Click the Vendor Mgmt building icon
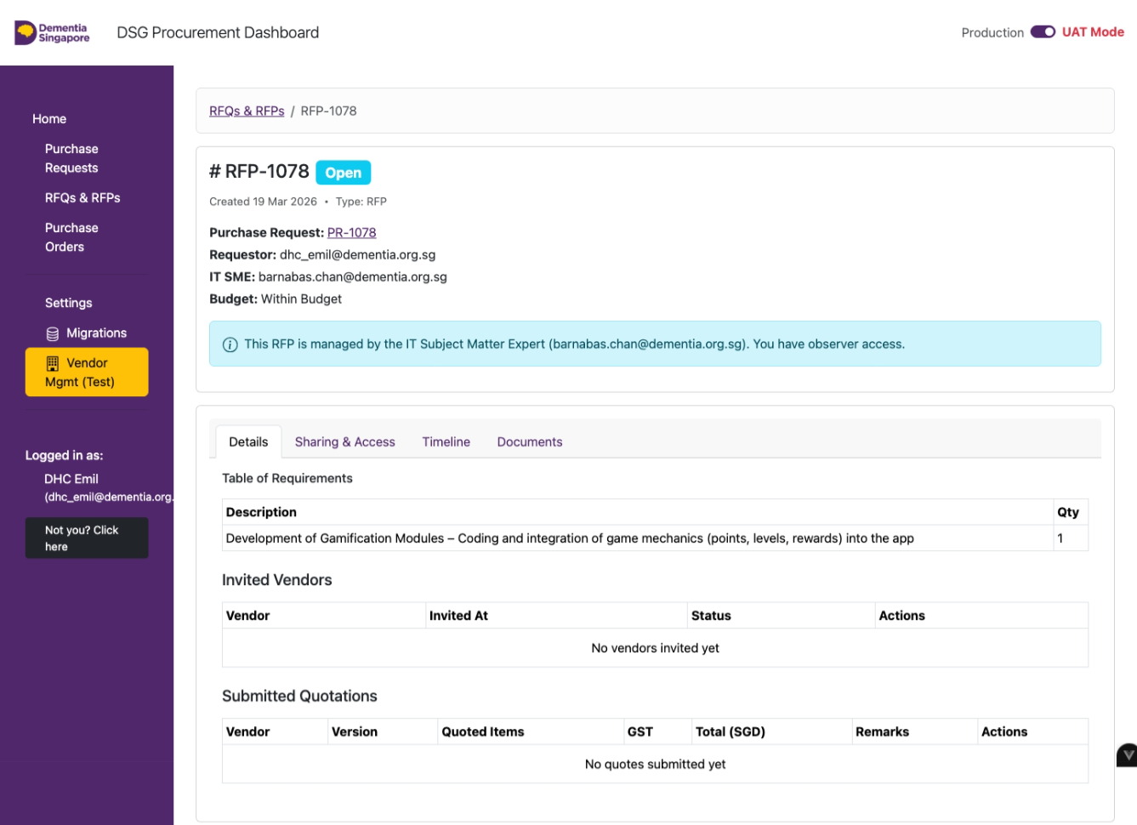1137x825 pixels. (53, 364)
